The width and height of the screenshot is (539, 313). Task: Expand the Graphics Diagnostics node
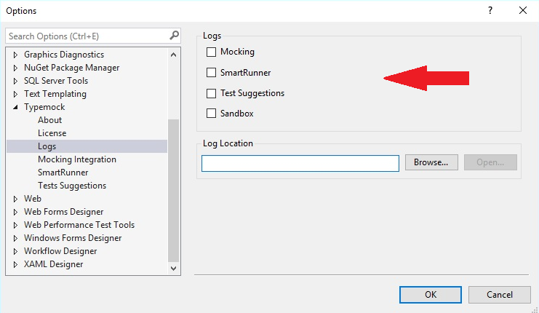click(x=16, y=55)
